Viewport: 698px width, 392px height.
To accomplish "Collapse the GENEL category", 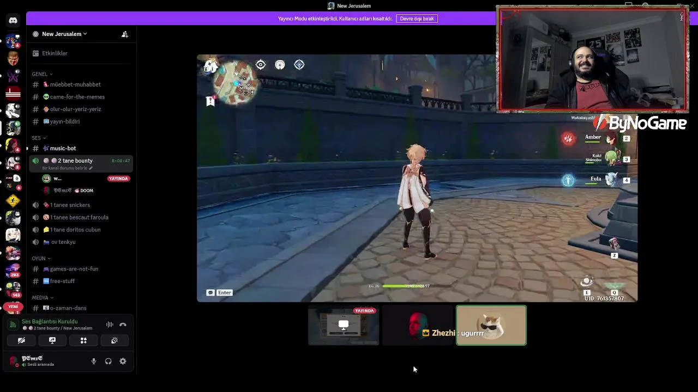I will (x=42, y=74).
